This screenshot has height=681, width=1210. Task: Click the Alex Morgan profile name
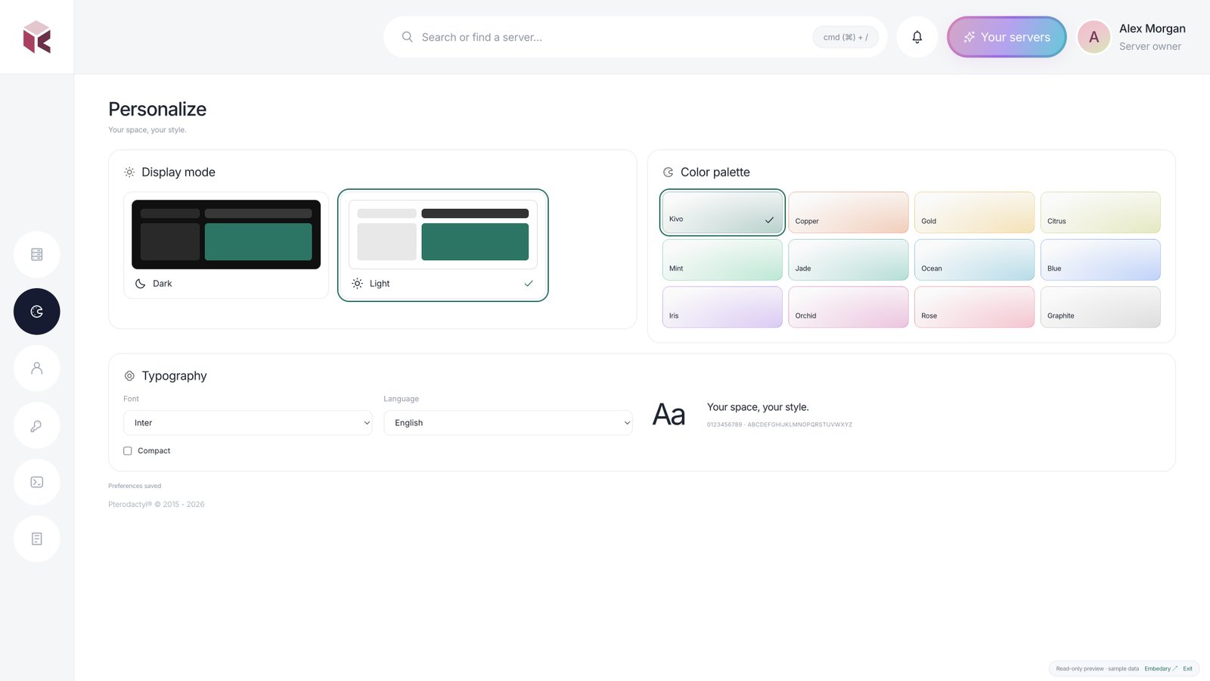point(1153,29)
